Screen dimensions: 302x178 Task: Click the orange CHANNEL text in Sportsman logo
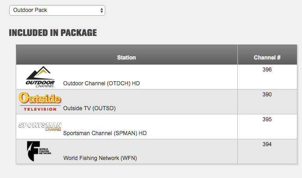pos(53,129)
